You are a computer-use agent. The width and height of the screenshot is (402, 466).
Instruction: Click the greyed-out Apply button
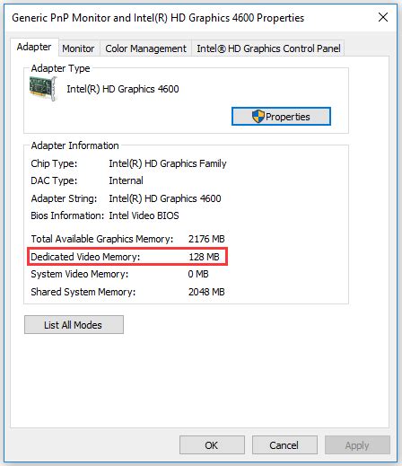[x=357, y=445]
